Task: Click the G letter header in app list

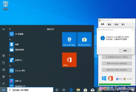Action: (10, 65)
